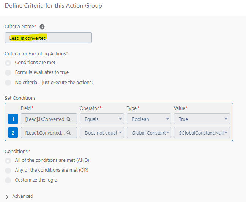Open 'Does not equal' operator dropdown
Viewport: 246px width, 202px height.
click(x=102, y=133)
